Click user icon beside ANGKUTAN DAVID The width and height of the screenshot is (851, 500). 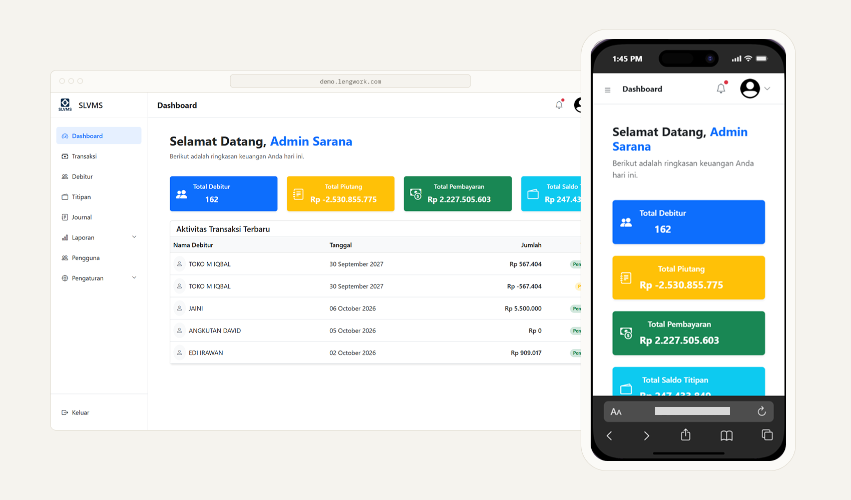(x=179, y=330)
